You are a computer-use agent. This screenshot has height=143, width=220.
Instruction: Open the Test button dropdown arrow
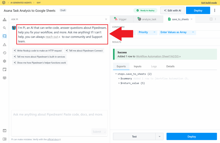[x=159, y=136]
